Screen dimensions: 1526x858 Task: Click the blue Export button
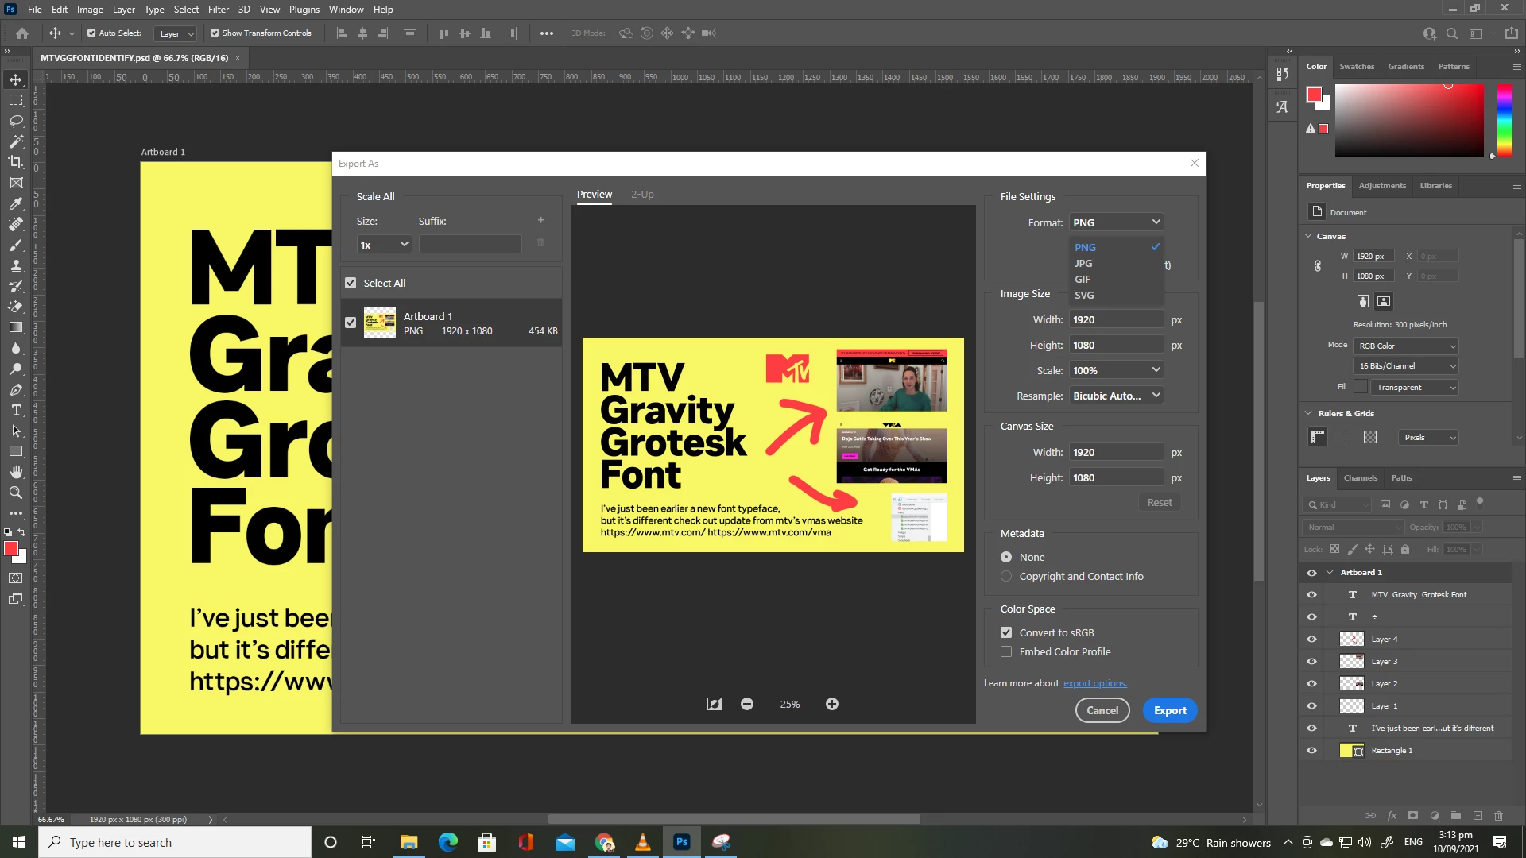[1170, 711]
